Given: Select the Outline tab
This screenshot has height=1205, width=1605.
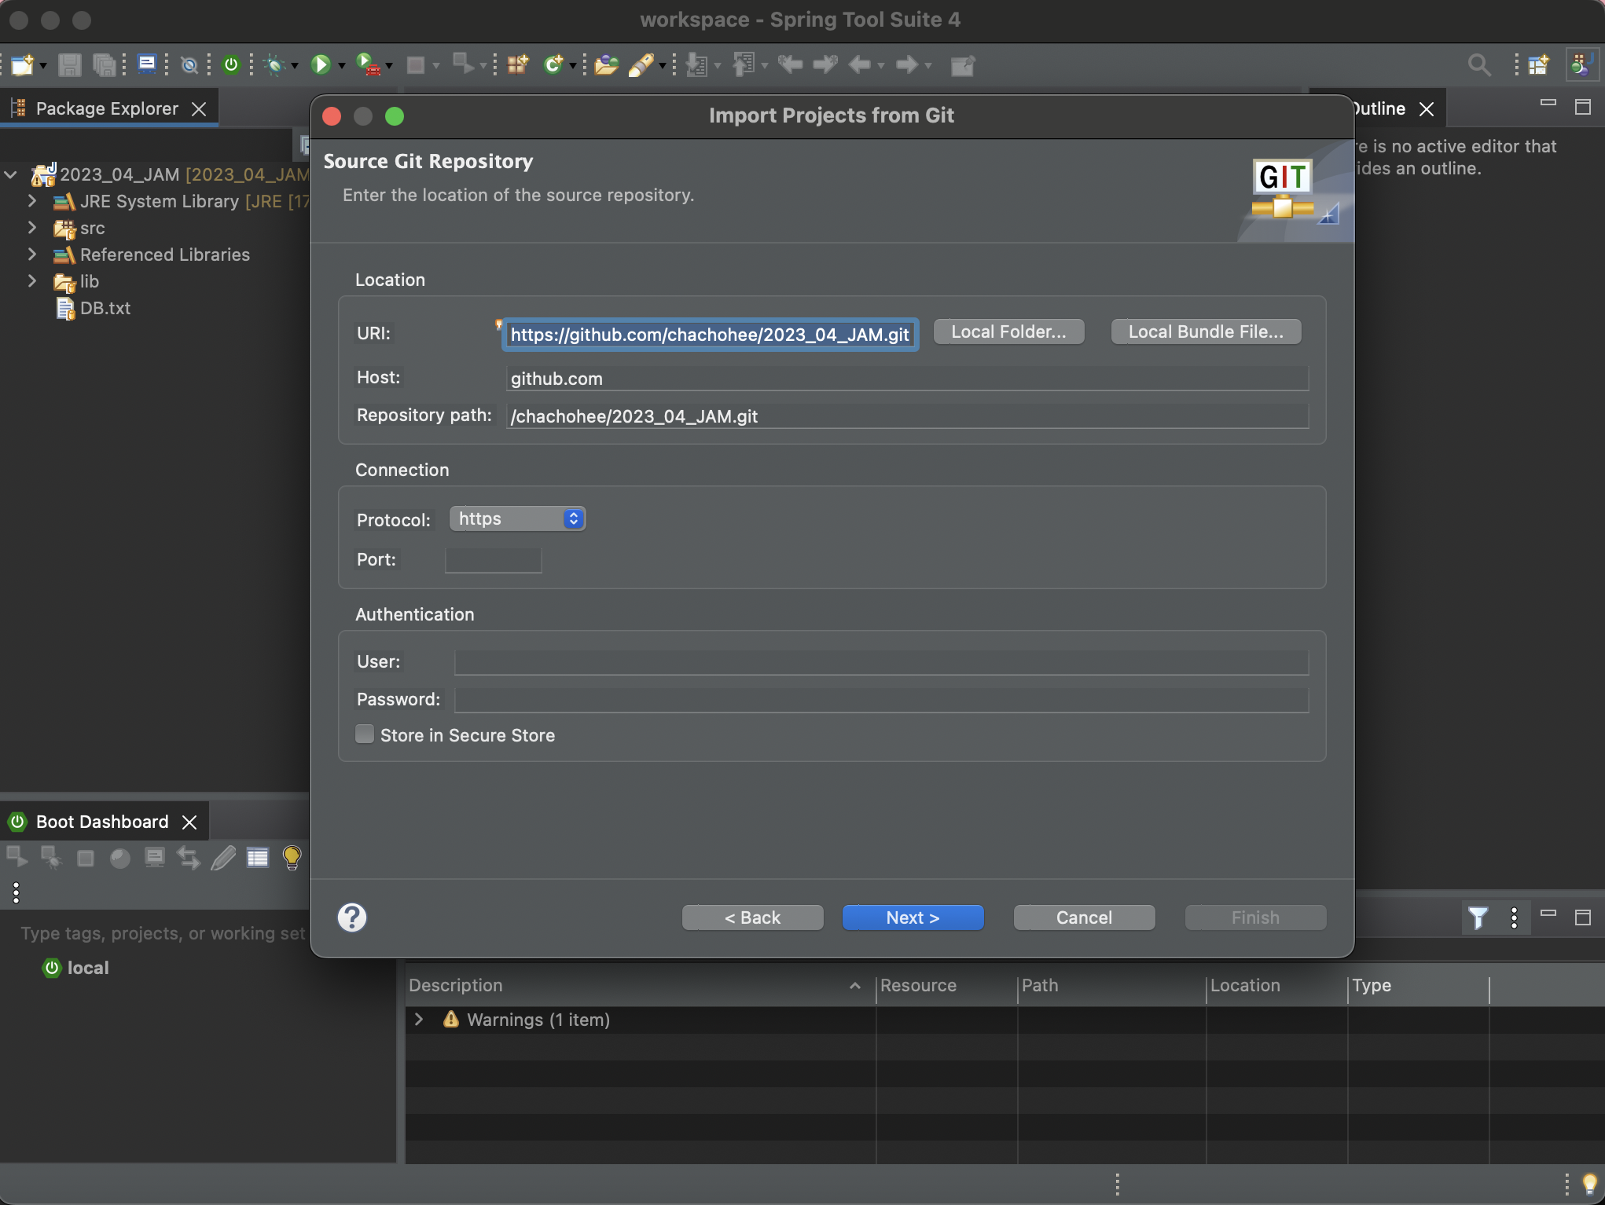Looking at the screenshot, I should click(1379, 108).
